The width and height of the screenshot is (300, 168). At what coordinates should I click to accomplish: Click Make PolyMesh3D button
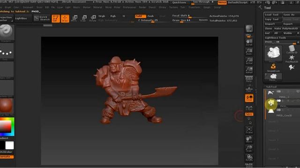click(x=286, y=28)
